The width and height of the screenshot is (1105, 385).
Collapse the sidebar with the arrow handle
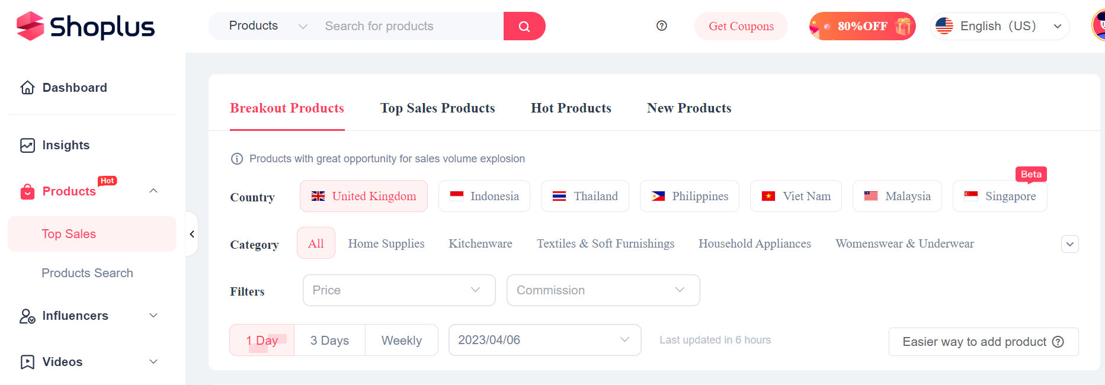pyautogui.click(x=192, y=234)
